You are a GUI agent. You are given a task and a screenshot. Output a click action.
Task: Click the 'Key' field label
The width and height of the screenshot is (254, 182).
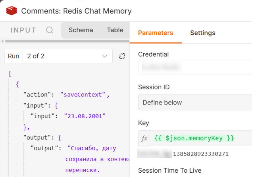[143, 123]
